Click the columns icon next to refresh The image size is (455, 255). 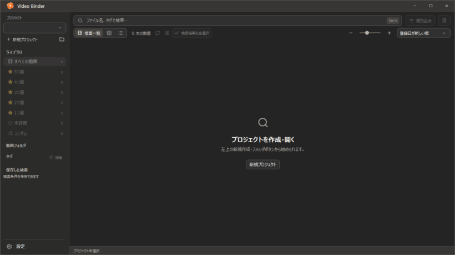coord(168,33)
